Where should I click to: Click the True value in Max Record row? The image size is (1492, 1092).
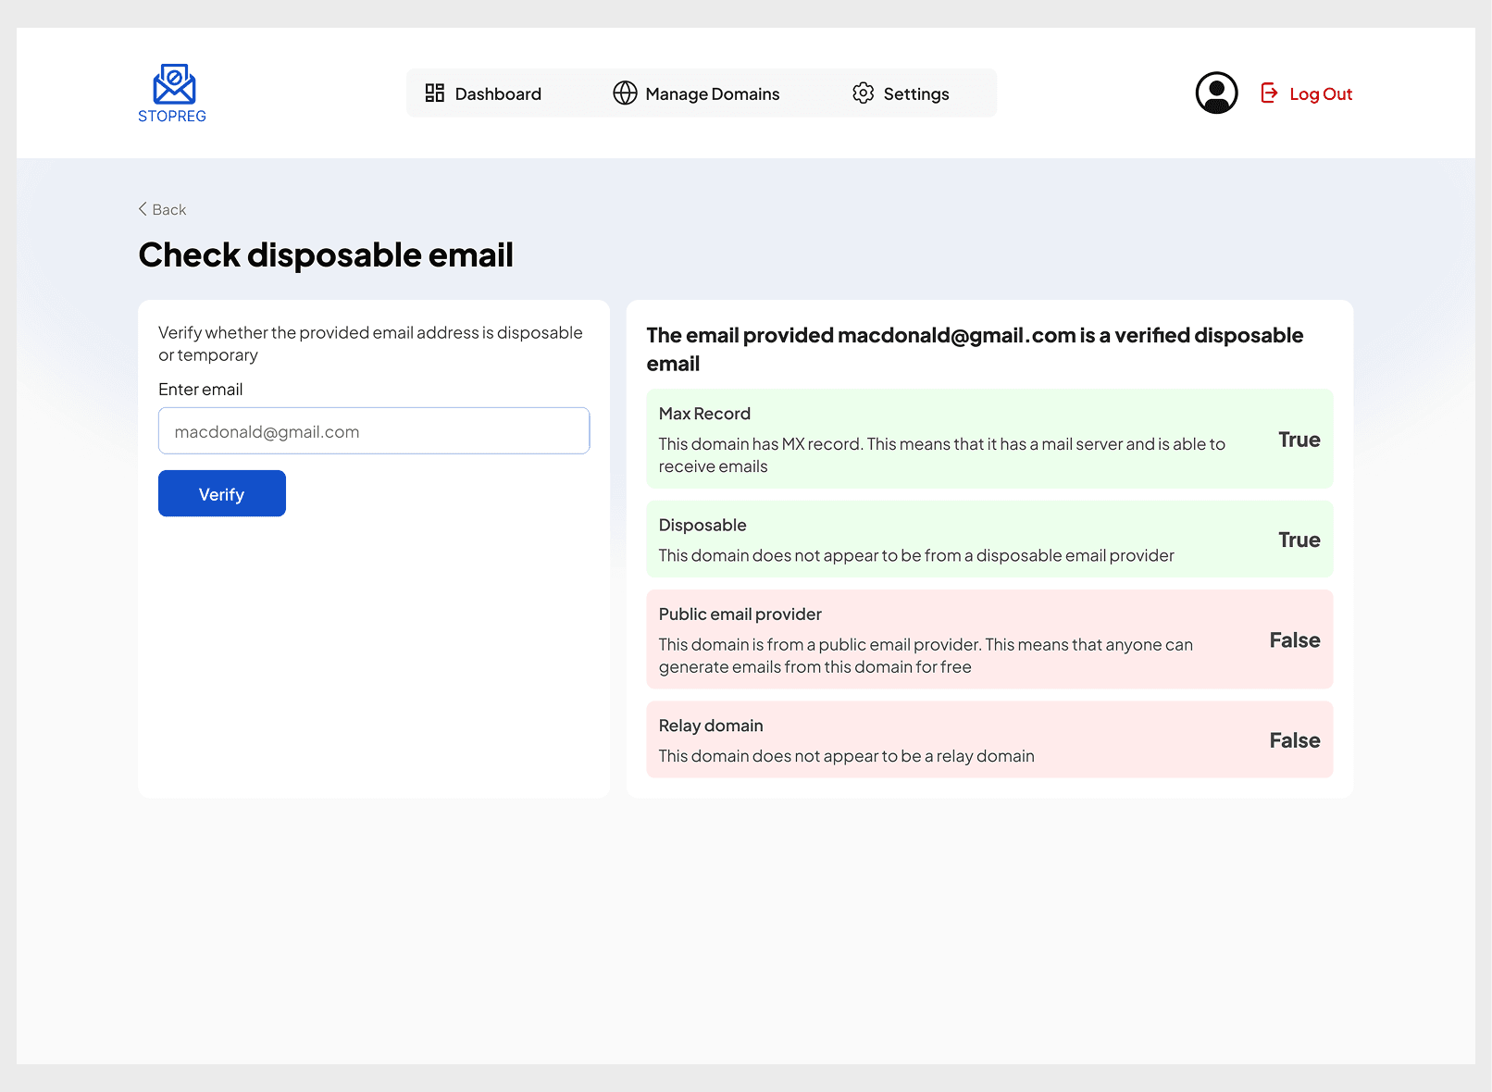pyautogui.click(x=1299, y=440)
